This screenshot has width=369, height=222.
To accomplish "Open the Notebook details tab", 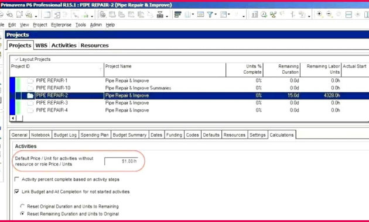I will (x=40, y=135).
